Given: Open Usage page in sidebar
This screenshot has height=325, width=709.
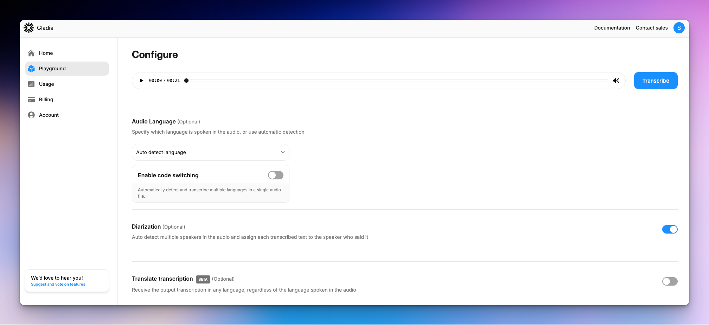Looking at the screenshot, I should (67, 84).
